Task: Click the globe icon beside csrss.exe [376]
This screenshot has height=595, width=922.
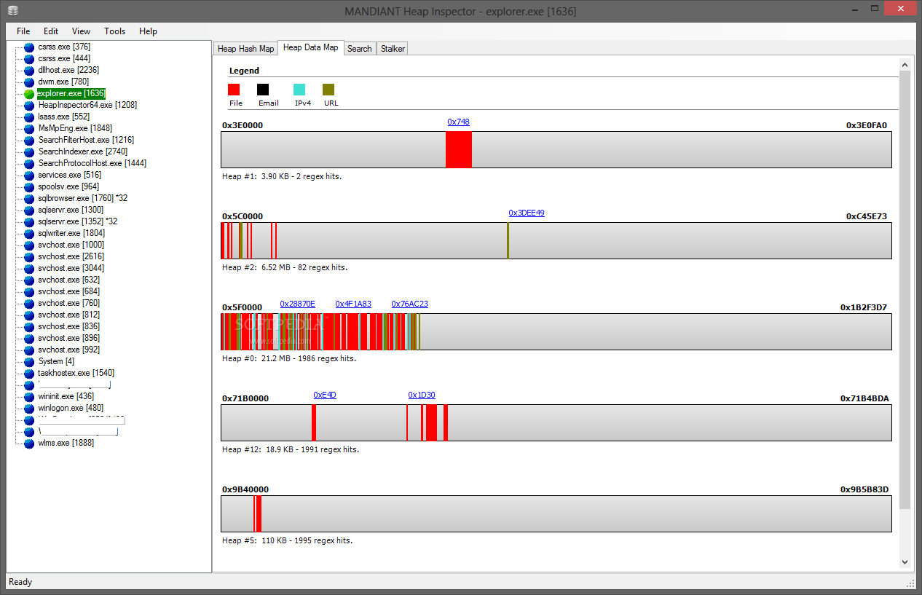Action: 29,47
